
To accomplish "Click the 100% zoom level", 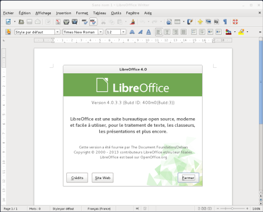I will pyautogui.click(x=256, y=209).
